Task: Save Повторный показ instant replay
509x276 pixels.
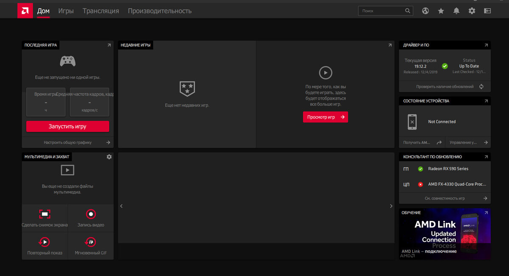Action: 45,246
